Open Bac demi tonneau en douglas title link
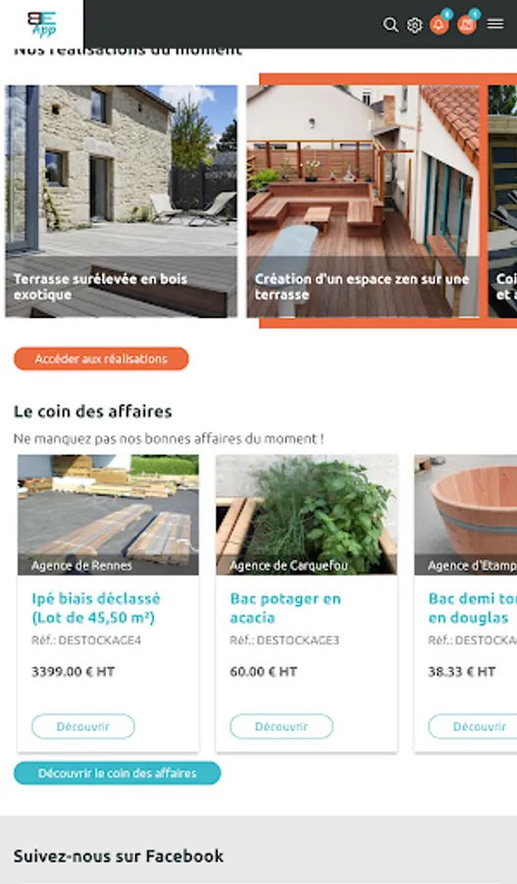Viewport: 517px width, 884px height. click(x=472, y=608)
